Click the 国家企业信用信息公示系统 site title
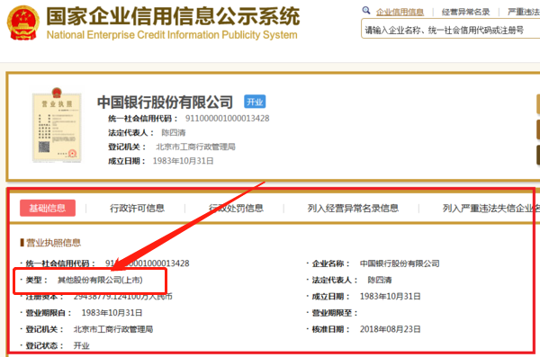The height and width of the screenshot is (357, 540). point(173,16)
